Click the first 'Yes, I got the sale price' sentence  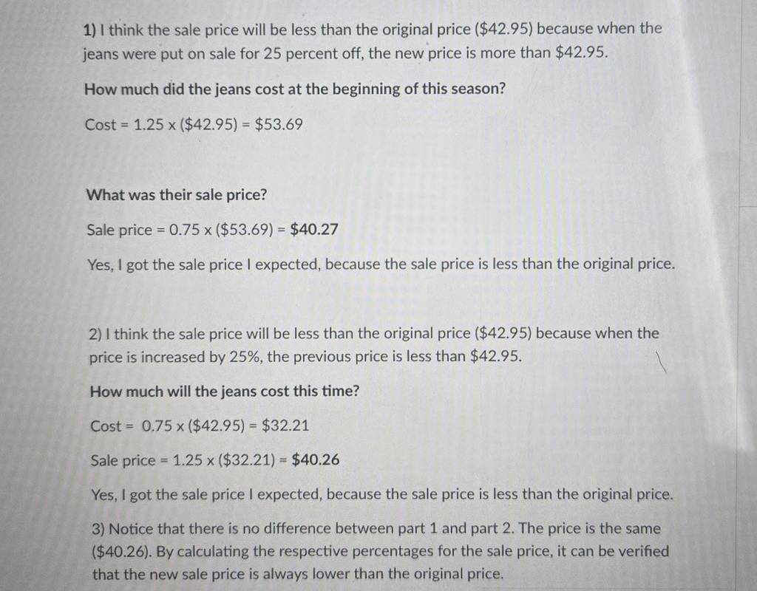pos(381,265)
